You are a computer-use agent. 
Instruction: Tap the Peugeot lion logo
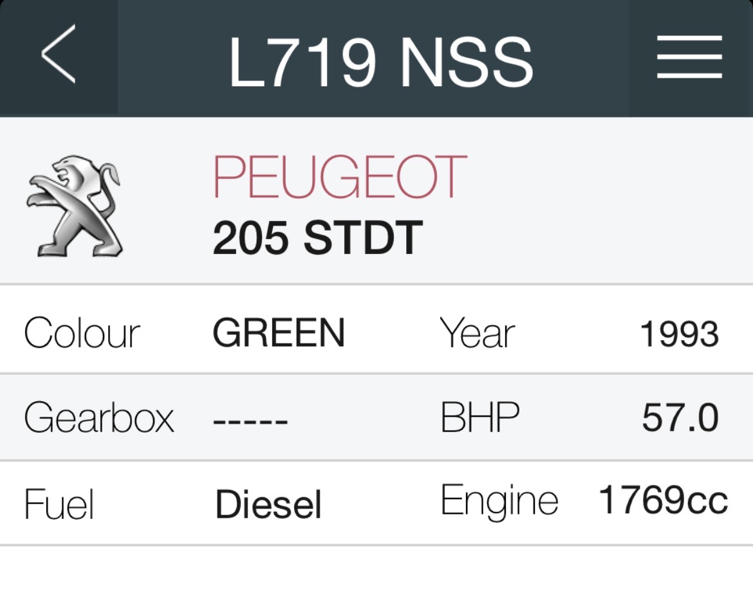pyautogui.click(x=74, y=206)
